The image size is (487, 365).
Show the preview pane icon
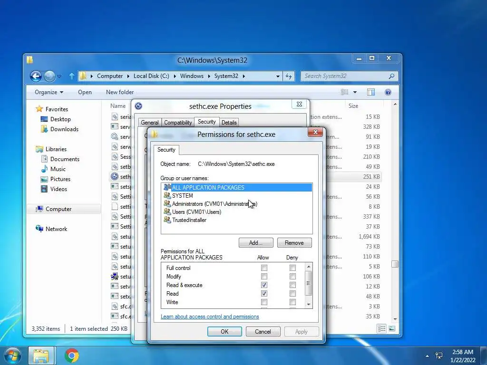coord(371,92)
